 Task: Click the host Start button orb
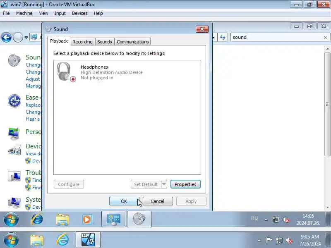point(11,240)
